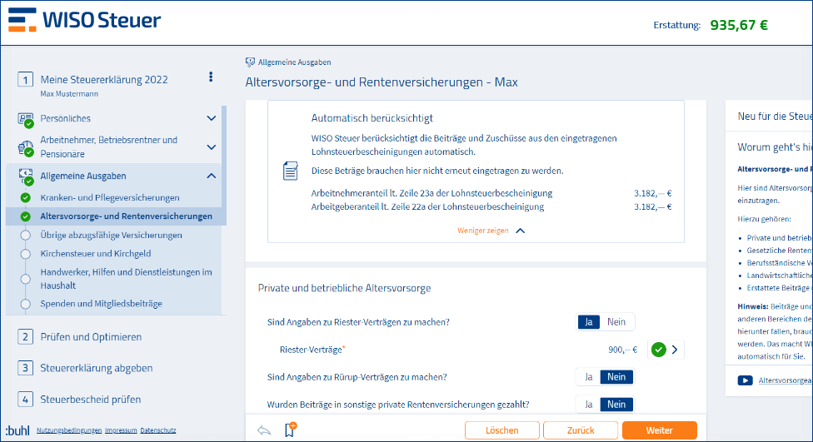This screenshot has width=813, height=442.
Task: Click circle marker for Spenden und Mitgliedsbeiträge
Action: pyautogui.click(x=25, y=304)
